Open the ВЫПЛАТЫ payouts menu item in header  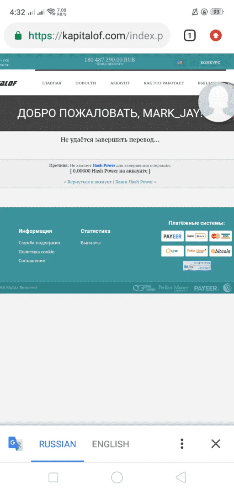tap(208, 83)
